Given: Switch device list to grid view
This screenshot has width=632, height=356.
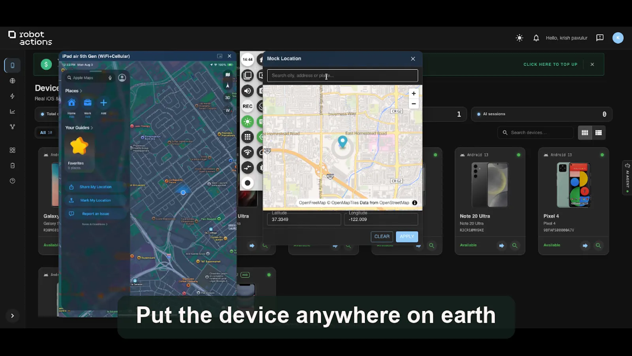Looking at the screenshot, I should pyautogui.click(x=585, y=133).
